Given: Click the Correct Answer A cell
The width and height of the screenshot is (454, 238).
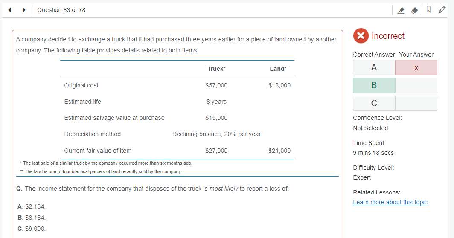Looking at the screenshot, I should tap(374, 67).
